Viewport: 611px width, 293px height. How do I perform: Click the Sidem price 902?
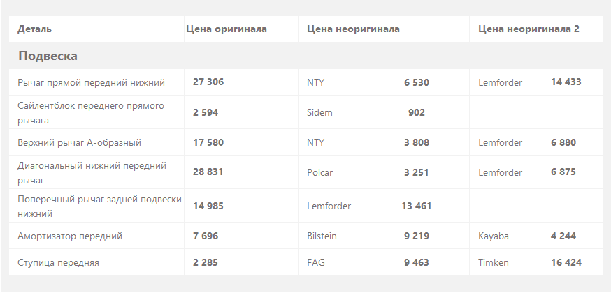[416, 113]
